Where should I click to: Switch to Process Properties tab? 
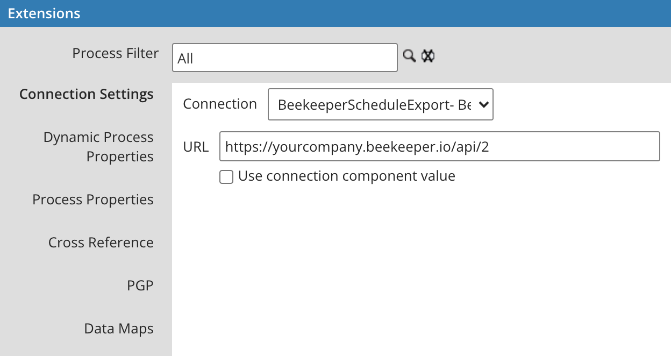click(x=93, y=200)
